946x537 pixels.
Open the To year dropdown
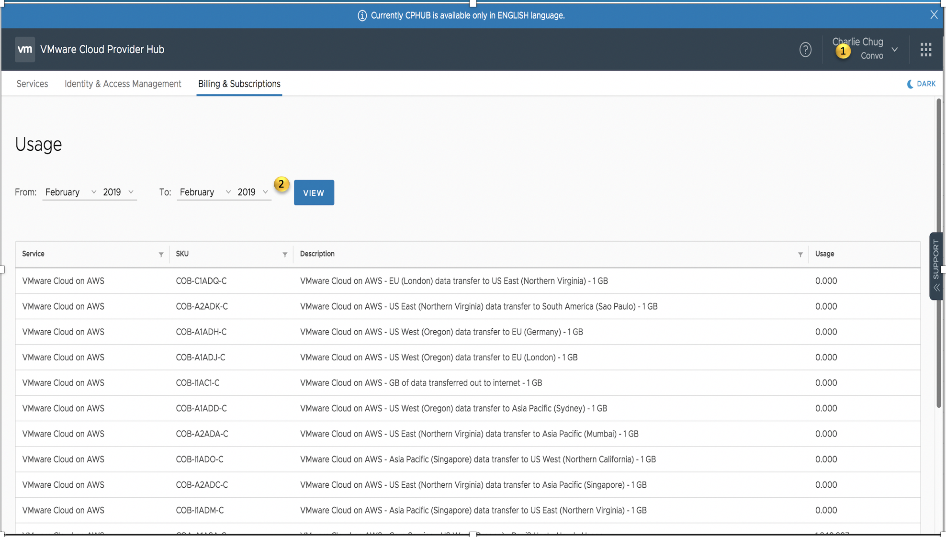coord(252,192)
